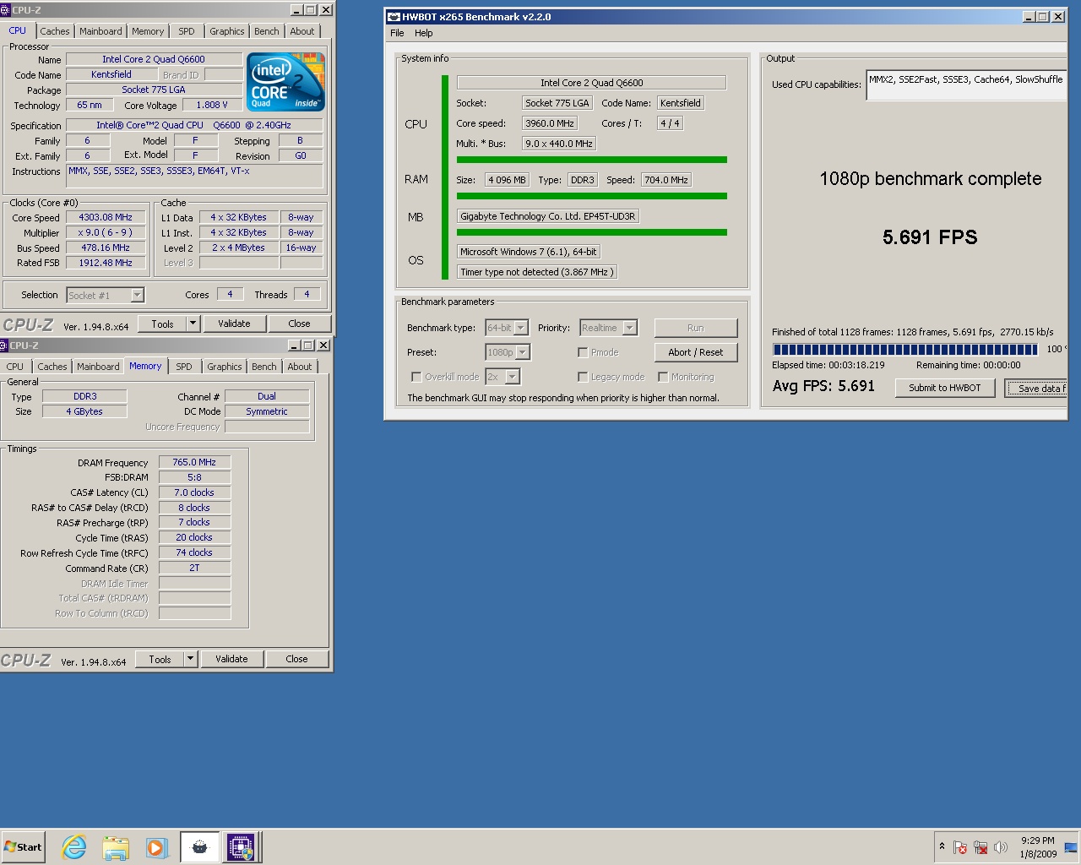
Task: Open the Priority Realtime dropdown
Action: 630,328
